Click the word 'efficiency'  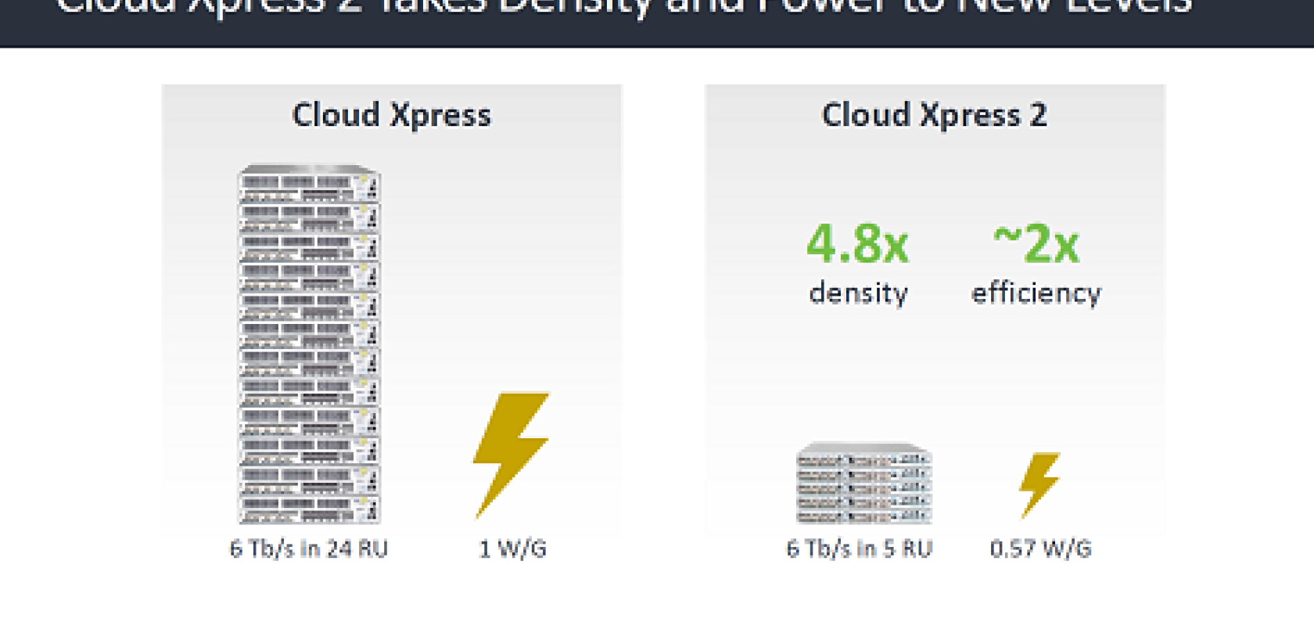(x=1036, y=293)
